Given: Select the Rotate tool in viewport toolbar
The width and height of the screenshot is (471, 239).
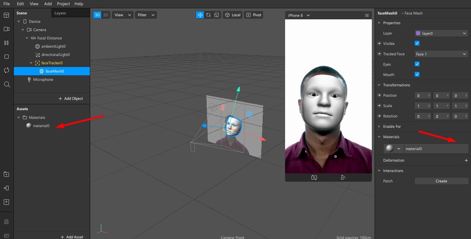Looking at the screenshot, I should (x=208, y=15).
